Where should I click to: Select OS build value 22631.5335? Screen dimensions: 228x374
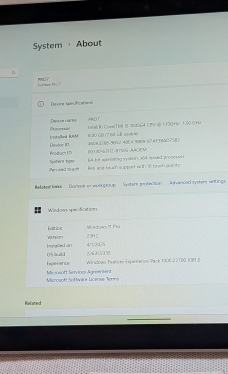tap(98, 253)
